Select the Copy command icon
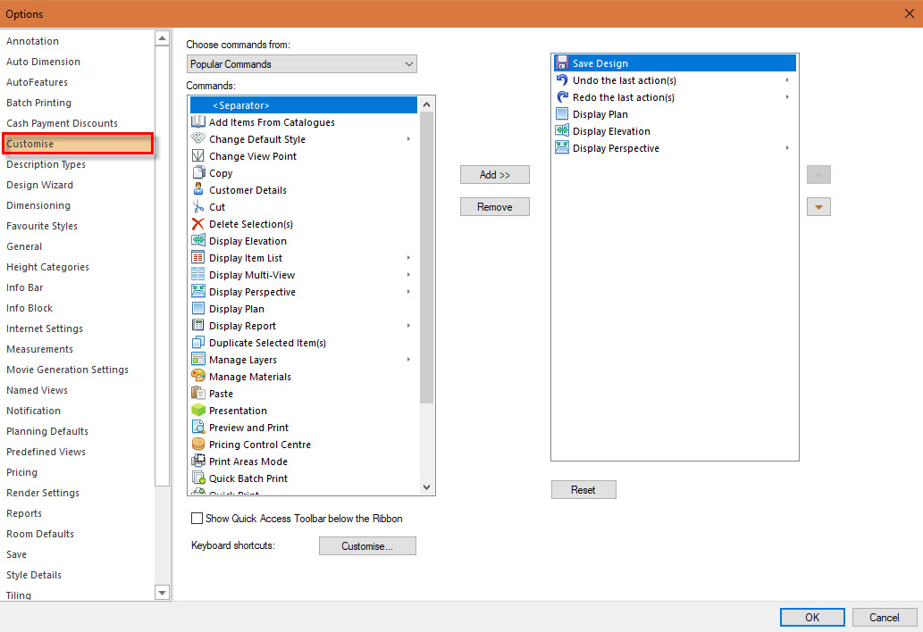 point(197,172)
